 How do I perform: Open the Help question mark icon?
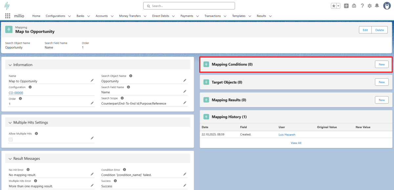(x=362, y=6)
